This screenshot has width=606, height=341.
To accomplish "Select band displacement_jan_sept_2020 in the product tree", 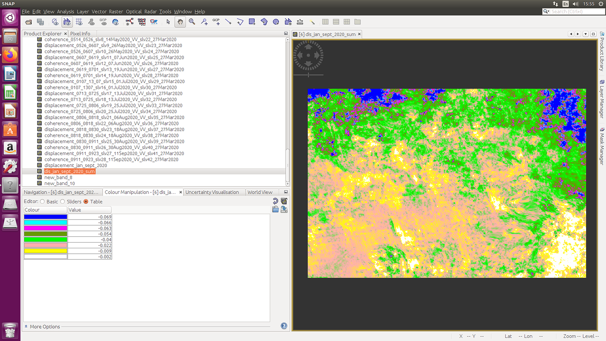I will [76, 165].
